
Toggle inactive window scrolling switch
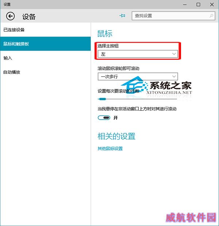coord(104,118)
